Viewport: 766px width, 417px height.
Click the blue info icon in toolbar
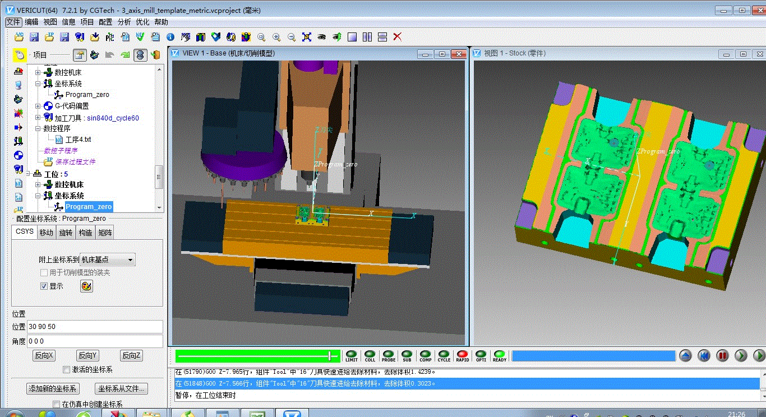[x=170, y=37]
